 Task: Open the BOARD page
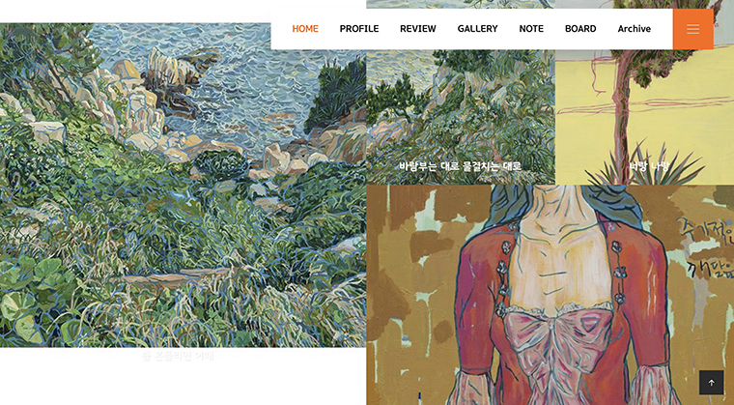point(580,29)
